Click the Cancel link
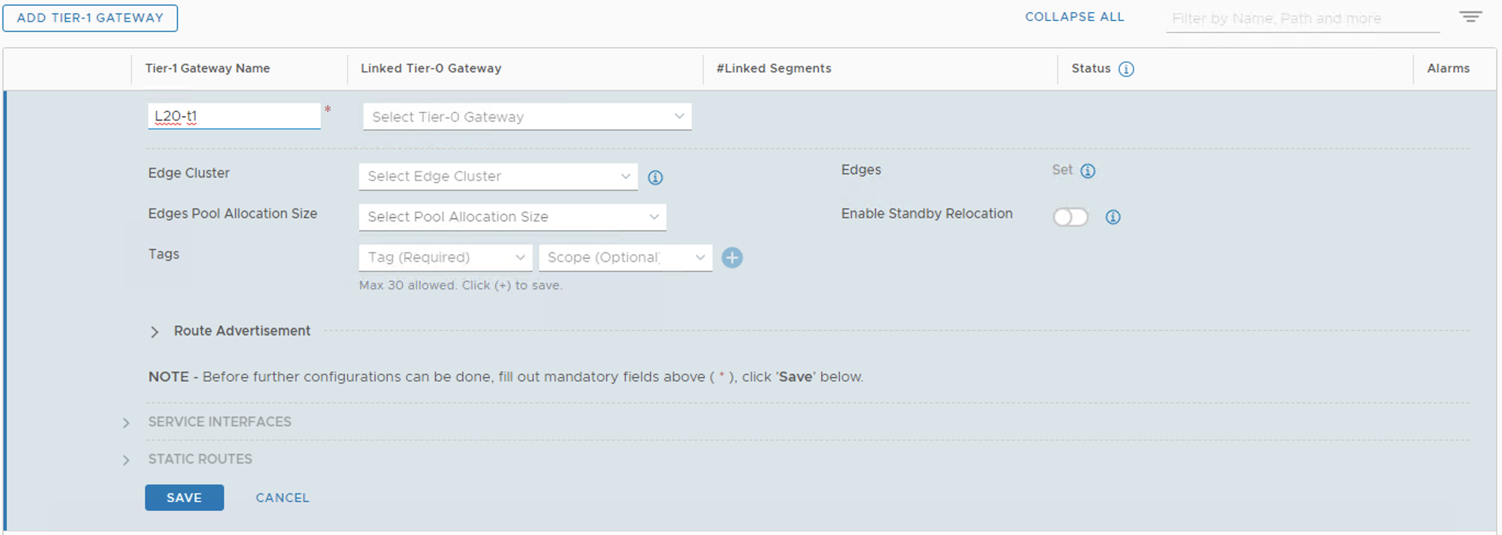This screenshot has width=1502, height=535. click(282, 498)
